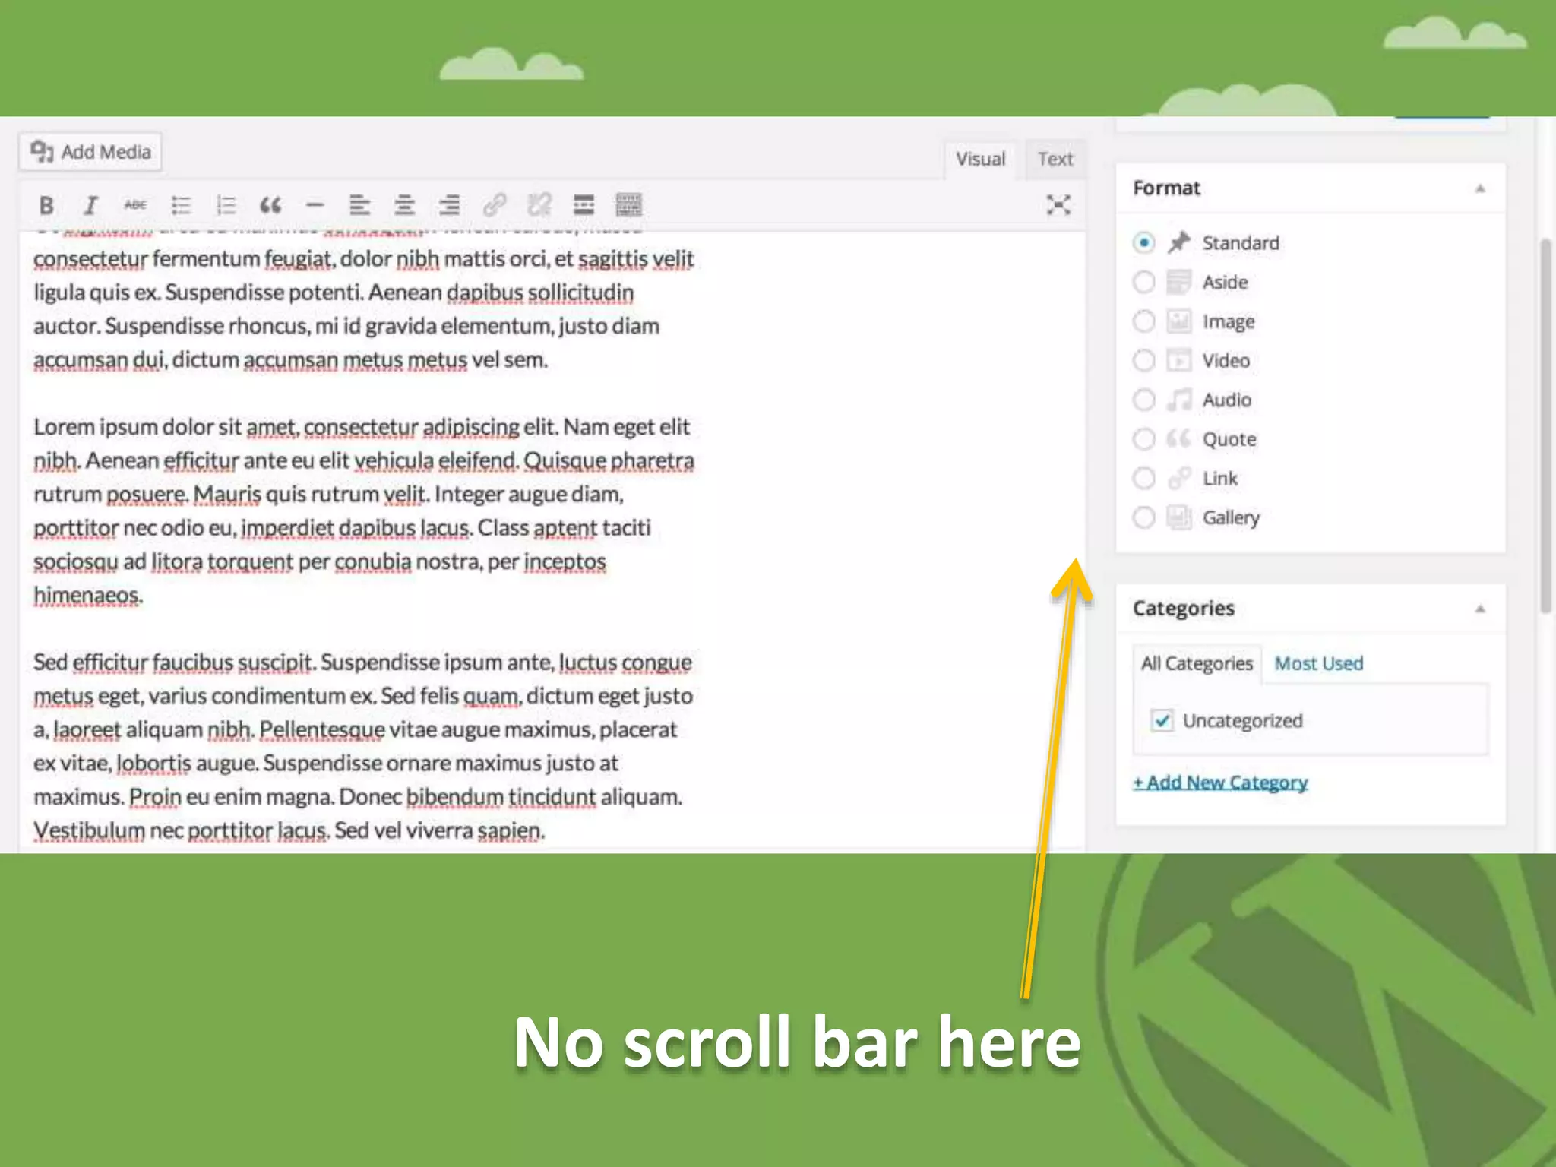This screenshot has height=1167, width=1556.
Task: Select the Aside post format
Action: [x=1143, y=283]
